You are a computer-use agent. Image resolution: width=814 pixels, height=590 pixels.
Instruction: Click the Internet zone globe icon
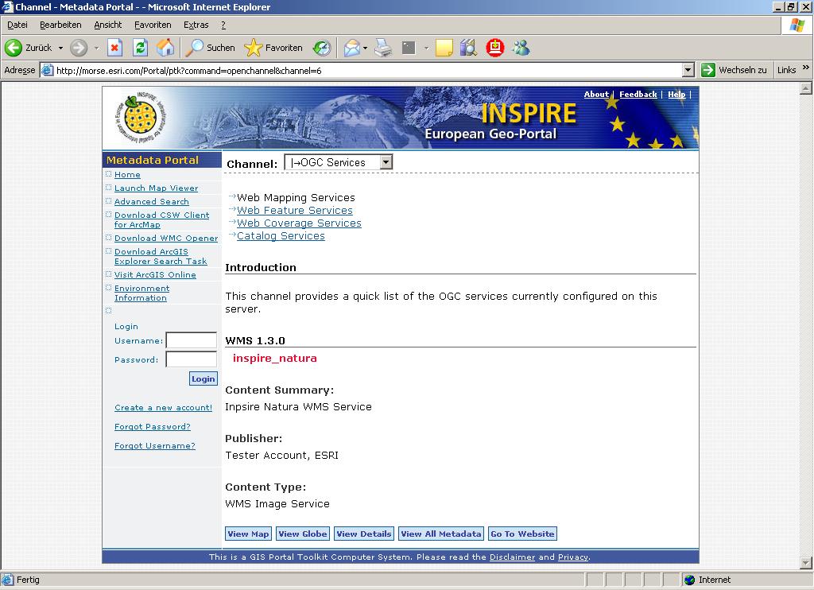[x=689, y=580]
